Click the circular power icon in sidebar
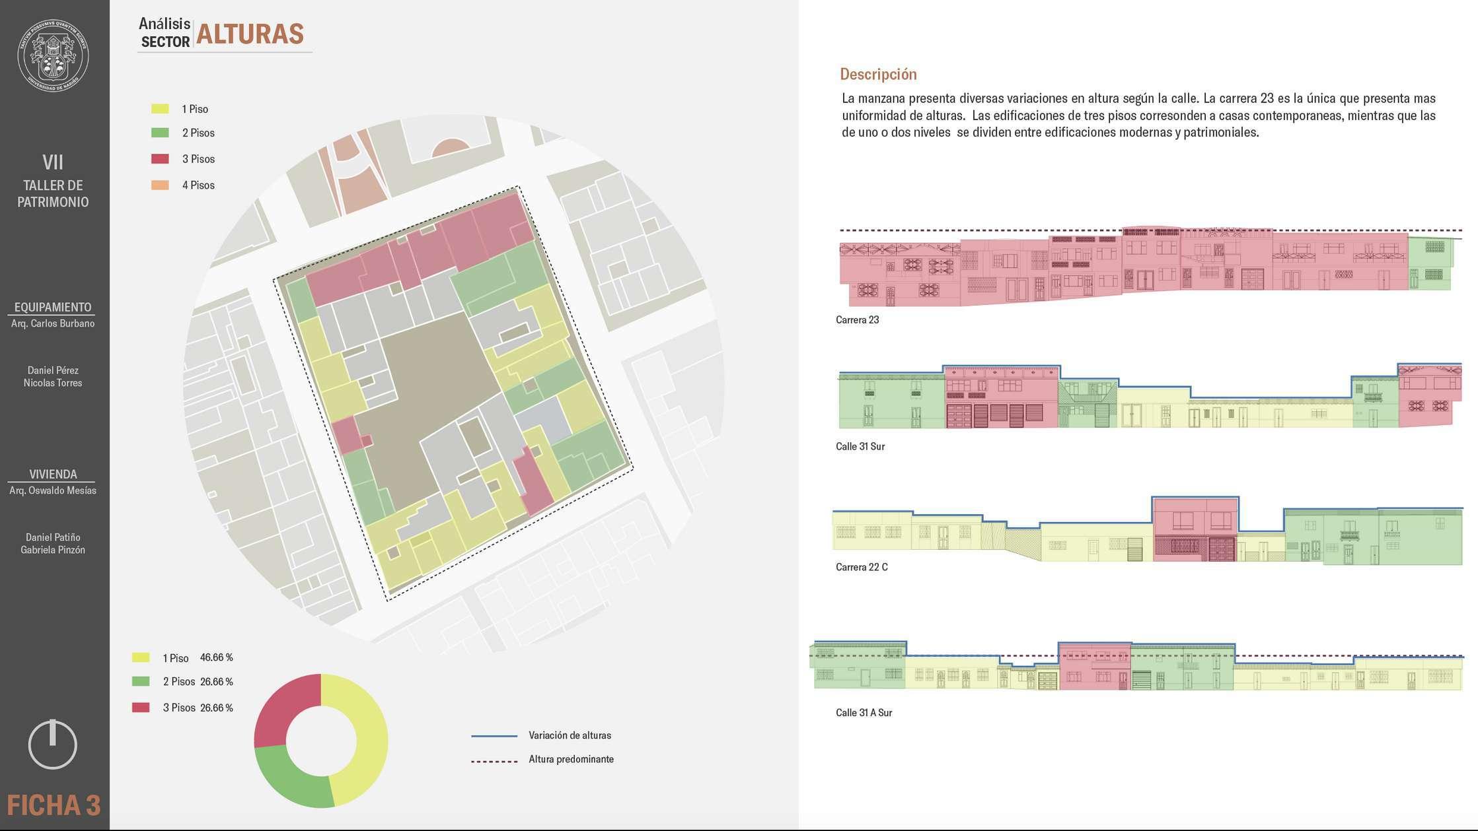 pyautogui.click(x=53, y=744)
